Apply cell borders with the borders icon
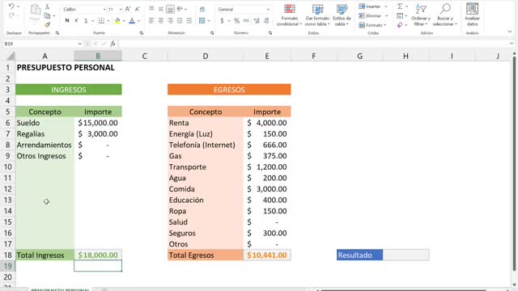Image resolution: width=518 pixels, height=291 pixels. tap(101, 21)
